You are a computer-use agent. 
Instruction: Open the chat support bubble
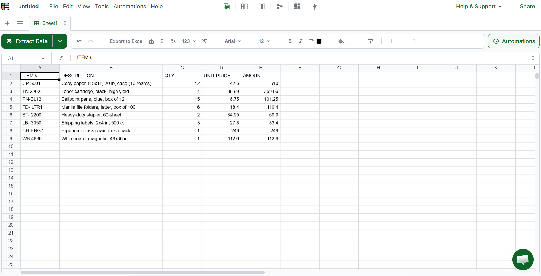tap(523, 259)
